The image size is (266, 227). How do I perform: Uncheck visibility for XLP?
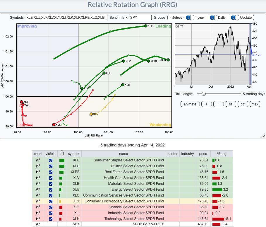[51, 161]
